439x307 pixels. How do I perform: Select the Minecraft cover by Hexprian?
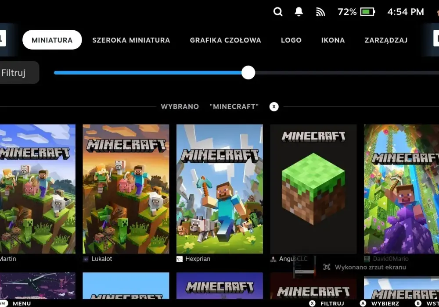coord(220,189)
